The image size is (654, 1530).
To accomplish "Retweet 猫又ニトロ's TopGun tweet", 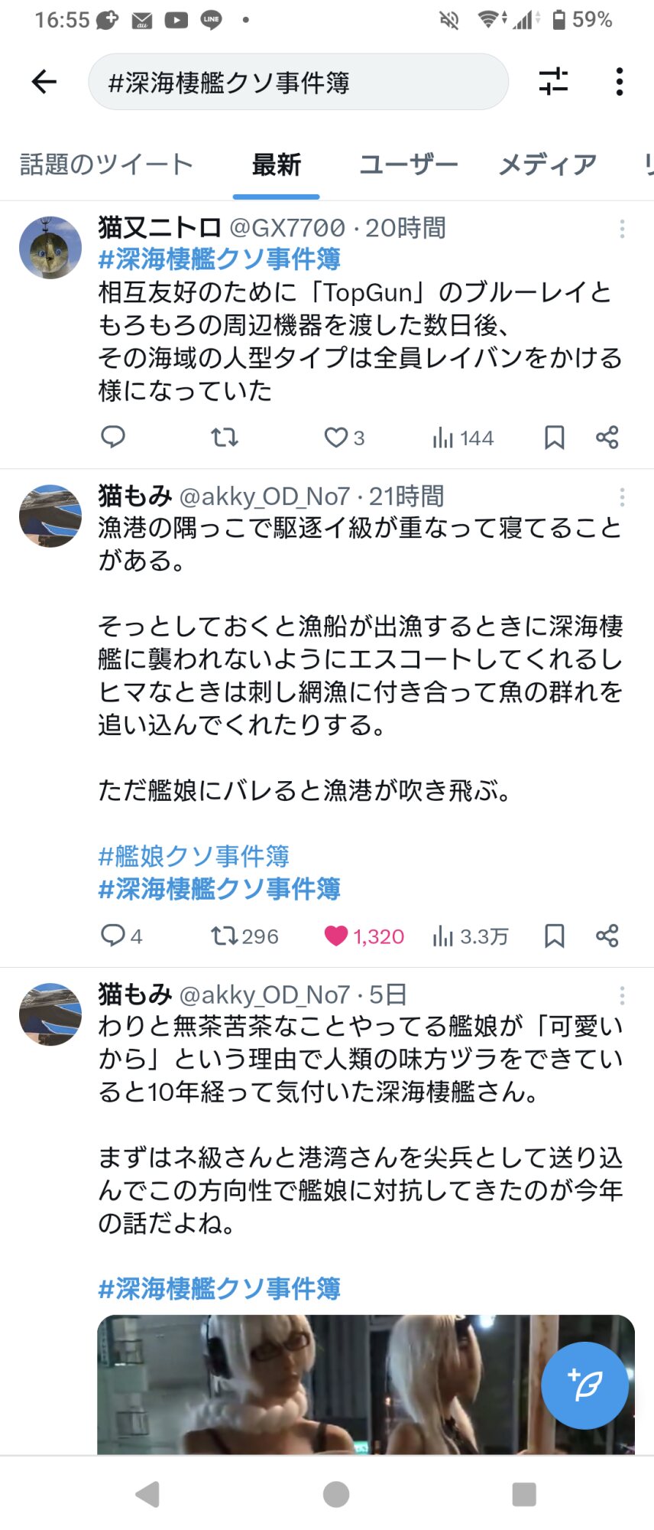I will pyautogui.click(x=225, y=438).
